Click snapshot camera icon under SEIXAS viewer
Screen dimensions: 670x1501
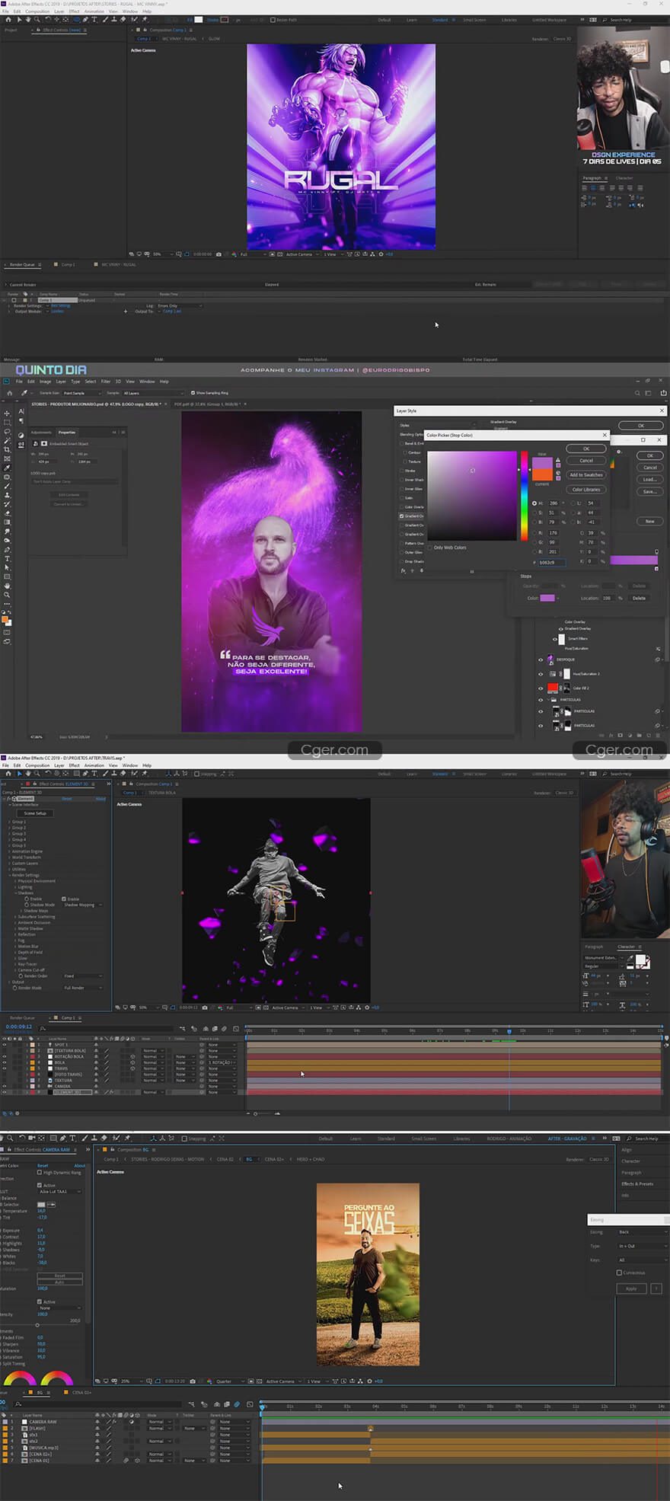point(192,1381)
